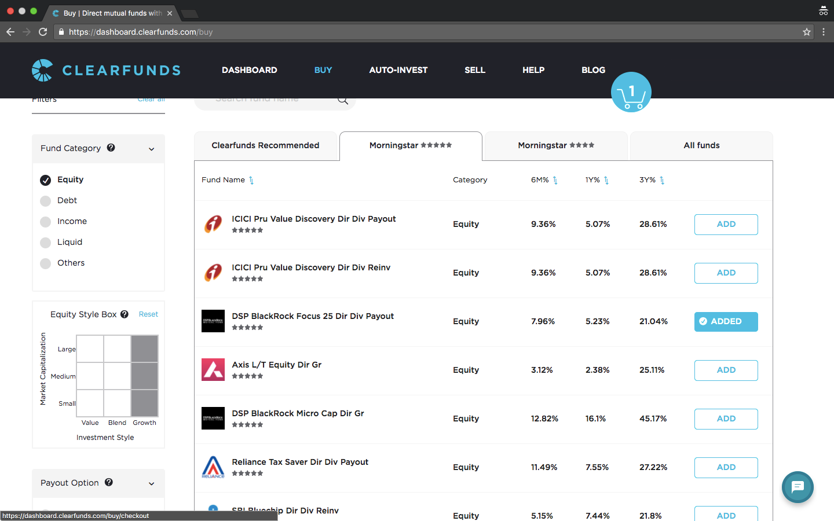Viewport: 834px width, 521px height.
Task: Open Auto-Invest nav item
Action: point(398,70)
